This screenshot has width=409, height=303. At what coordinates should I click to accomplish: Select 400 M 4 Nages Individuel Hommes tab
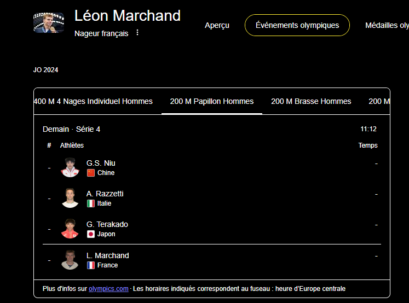click(93, 101)
